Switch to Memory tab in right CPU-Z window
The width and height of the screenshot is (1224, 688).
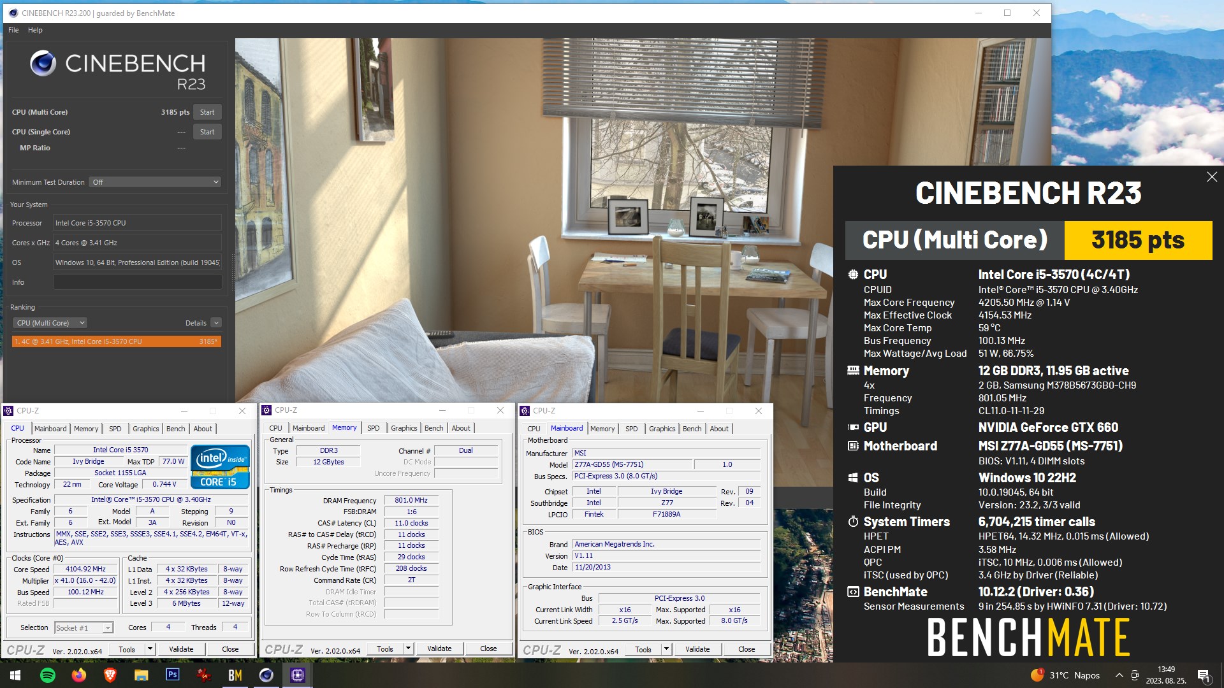click(x=602, y=429)
